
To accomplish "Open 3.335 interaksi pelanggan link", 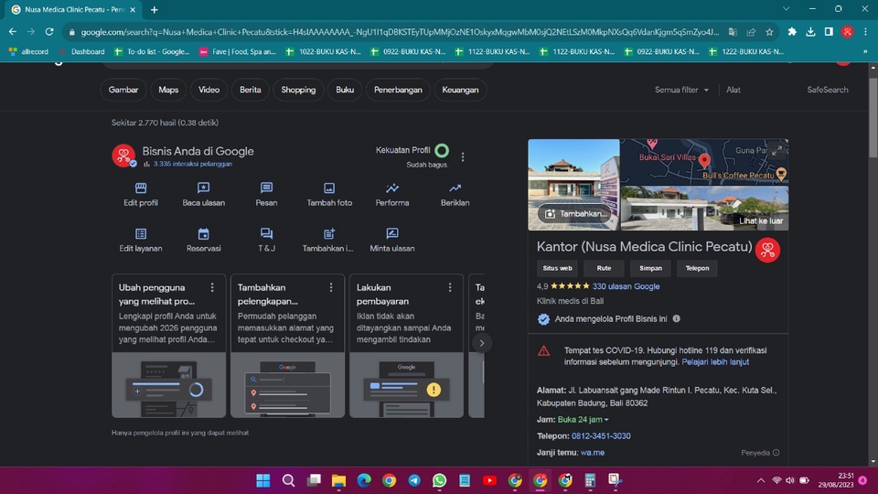I will pos(193,164).
